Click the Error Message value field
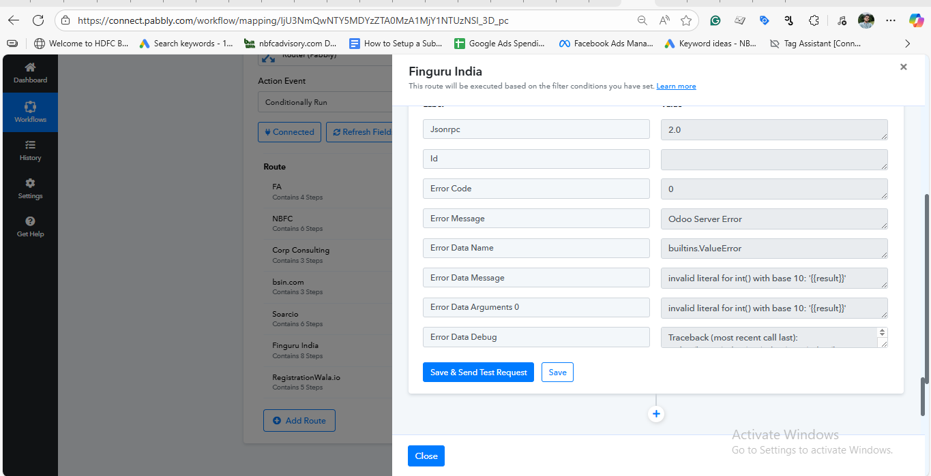This screenshot has width=931, height=476. point(773,219)
